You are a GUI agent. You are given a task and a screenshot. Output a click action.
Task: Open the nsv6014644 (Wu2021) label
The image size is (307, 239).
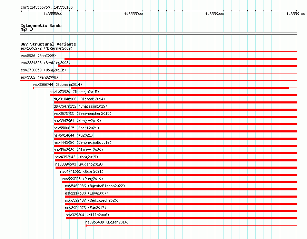pyautogui.click(x=73, y=135)
